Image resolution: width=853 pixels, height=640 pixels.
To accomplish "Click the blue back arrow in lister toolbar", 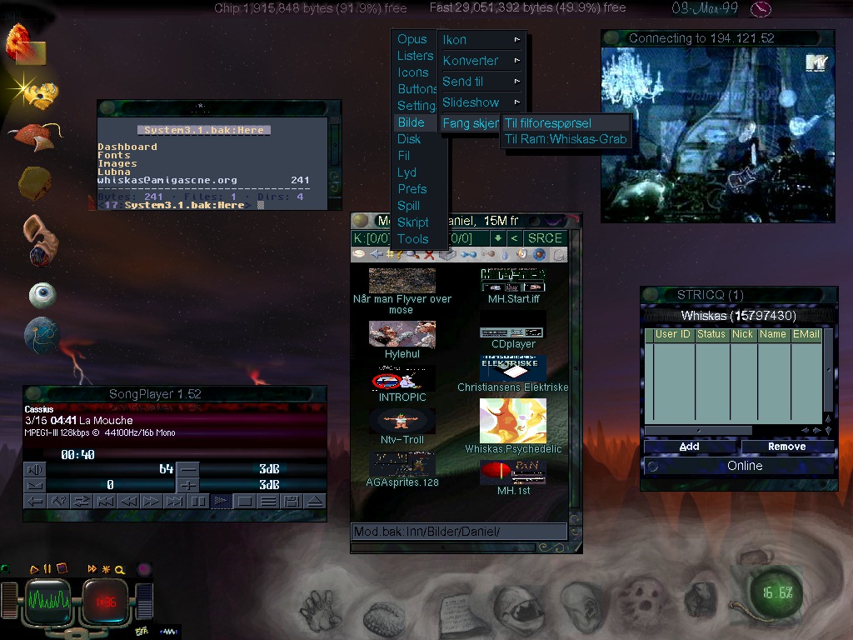I will click(376, 254).
